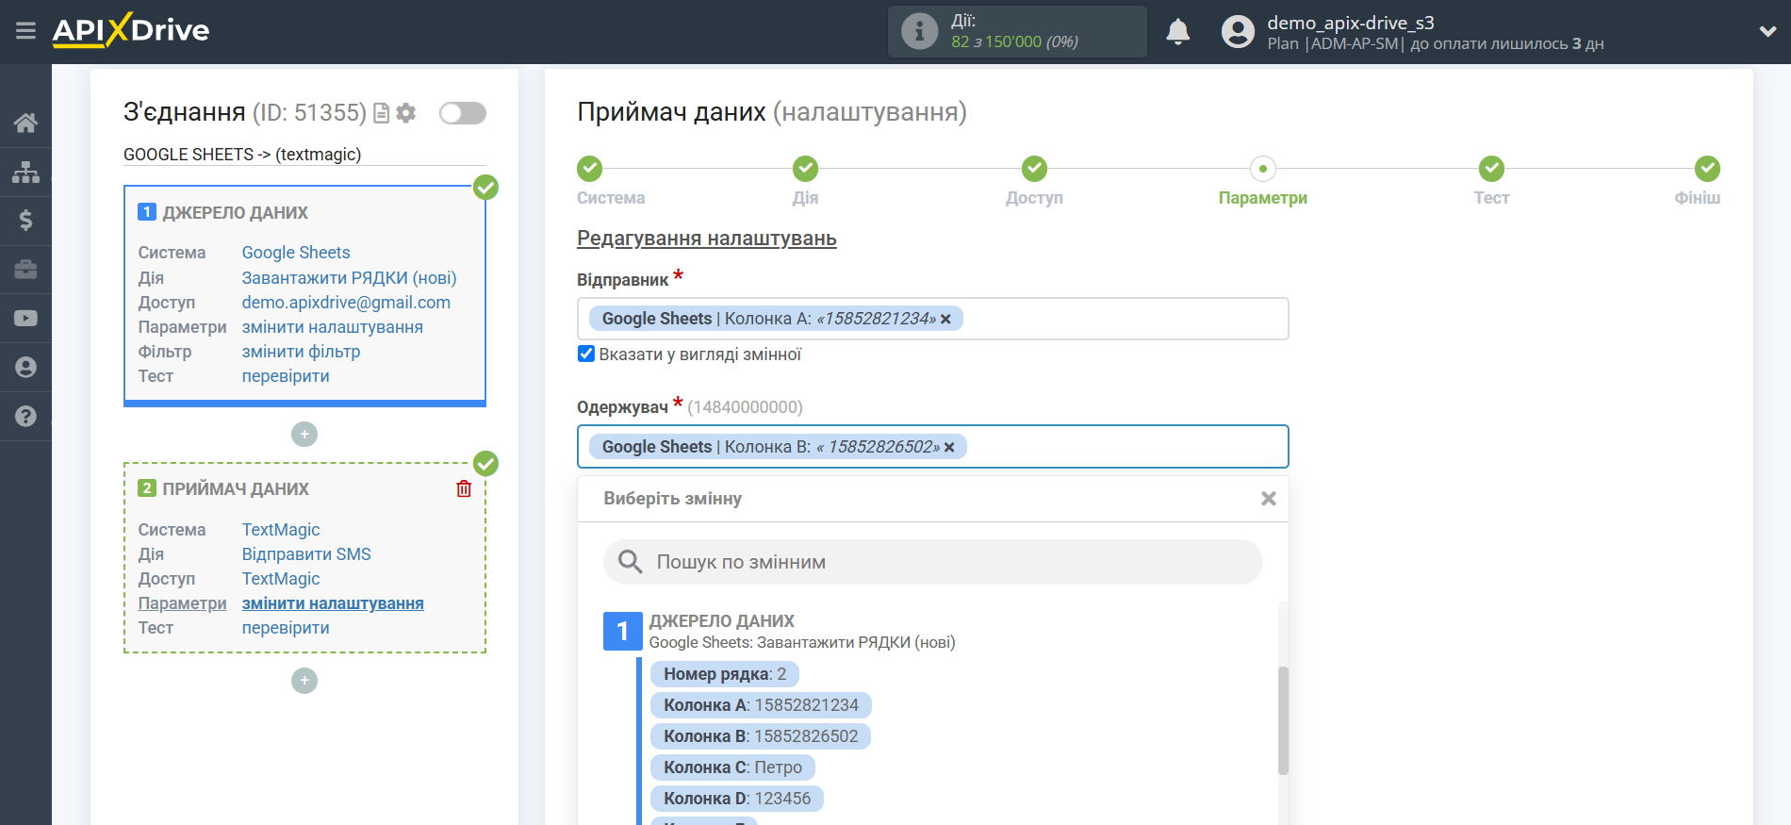Screen dimensions: 1791x825
Task: Uncheck Вказати у вигляді змінної
Action: (x=586, y=355)
